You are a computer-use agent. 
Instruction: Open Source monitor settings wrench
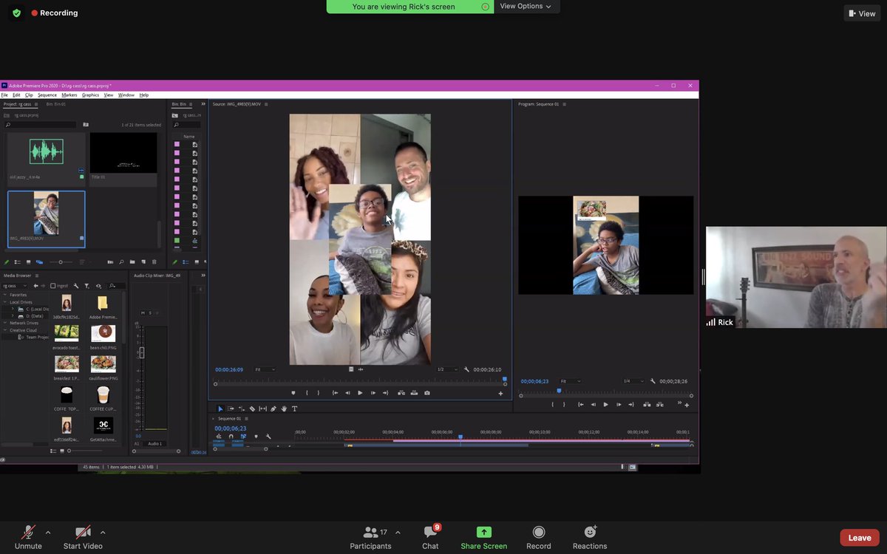pos(466,369)
